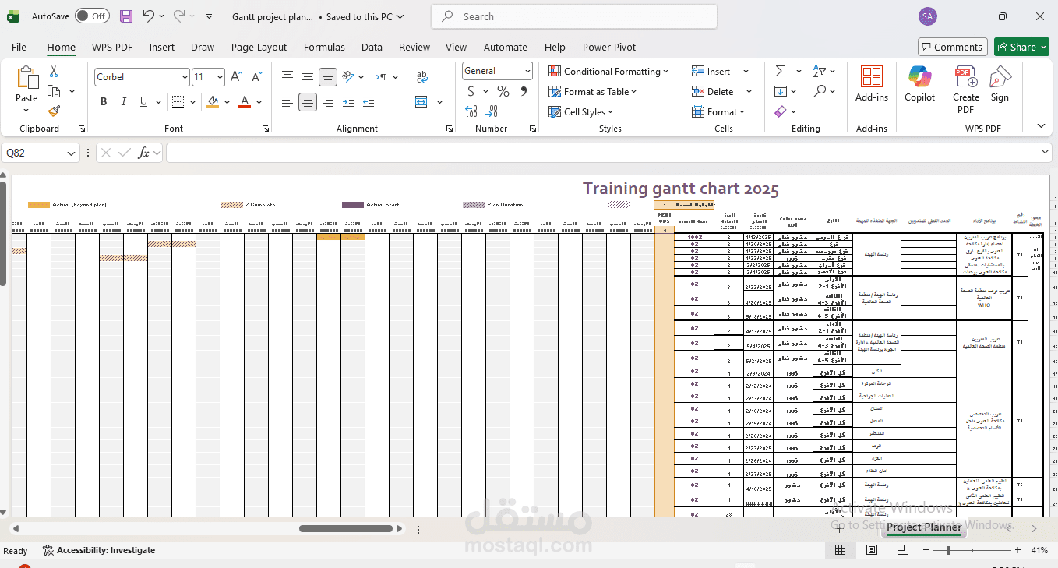1058x568 pixels.
Task: Click Fill Color yellow swatch
Action: click(x=213, y=101)
